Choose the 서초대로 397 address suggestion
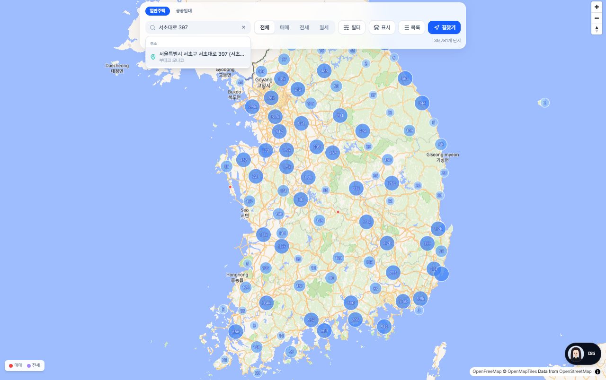606x380 pixels. [198, 57]
